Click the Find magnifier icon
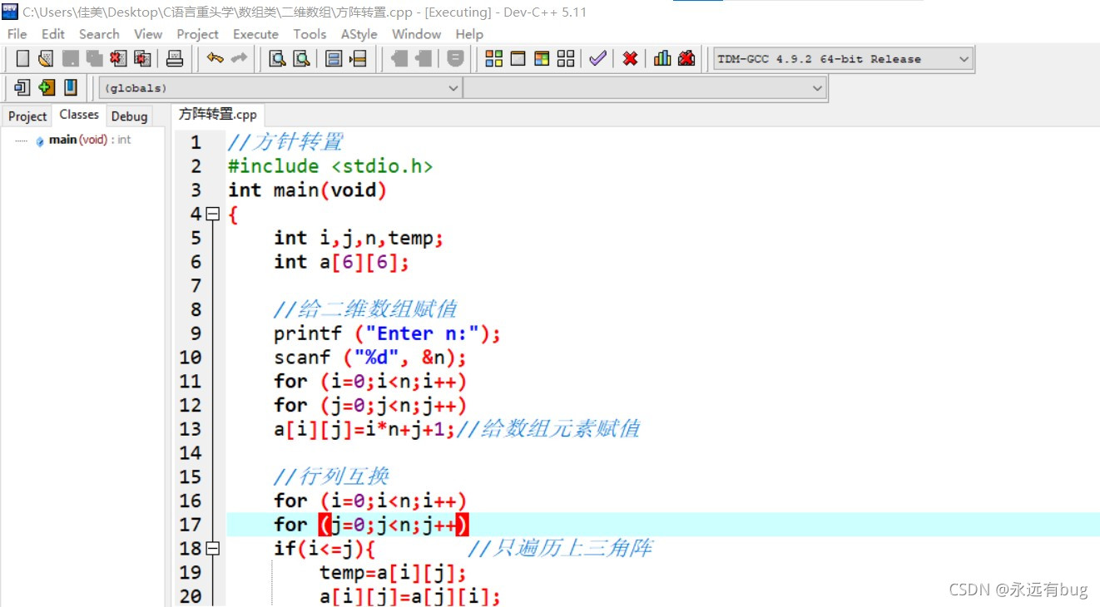The width and height of the screenshot is (1100, 607). [x=277, y=59]
